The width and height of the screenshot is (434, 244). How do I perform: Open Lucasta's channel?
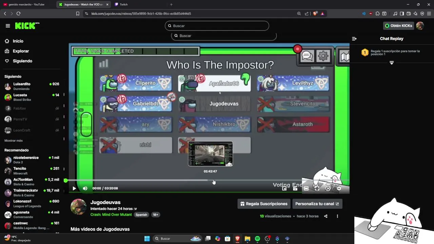(x=32, y=97)
